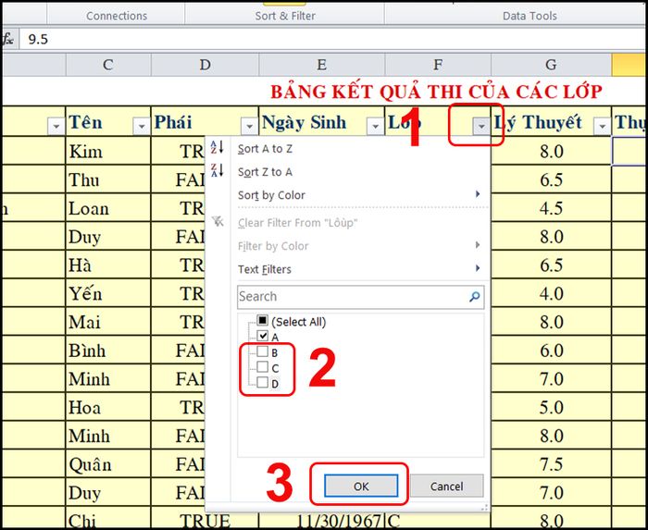This screenshot has height=530, width=648.
Task: Click the Data Tools ribbon group label
Action: pos(530,16)
